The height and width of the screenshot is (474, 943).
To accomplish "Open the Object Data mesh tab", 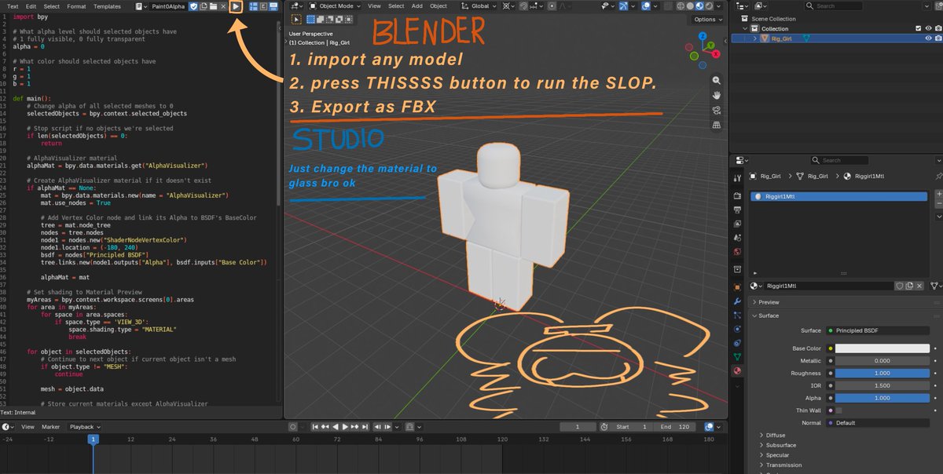I will click(737, 356).
